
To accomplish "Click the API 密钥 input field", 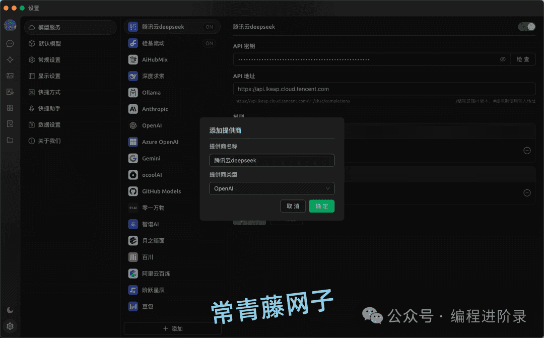I will point(372,59).
